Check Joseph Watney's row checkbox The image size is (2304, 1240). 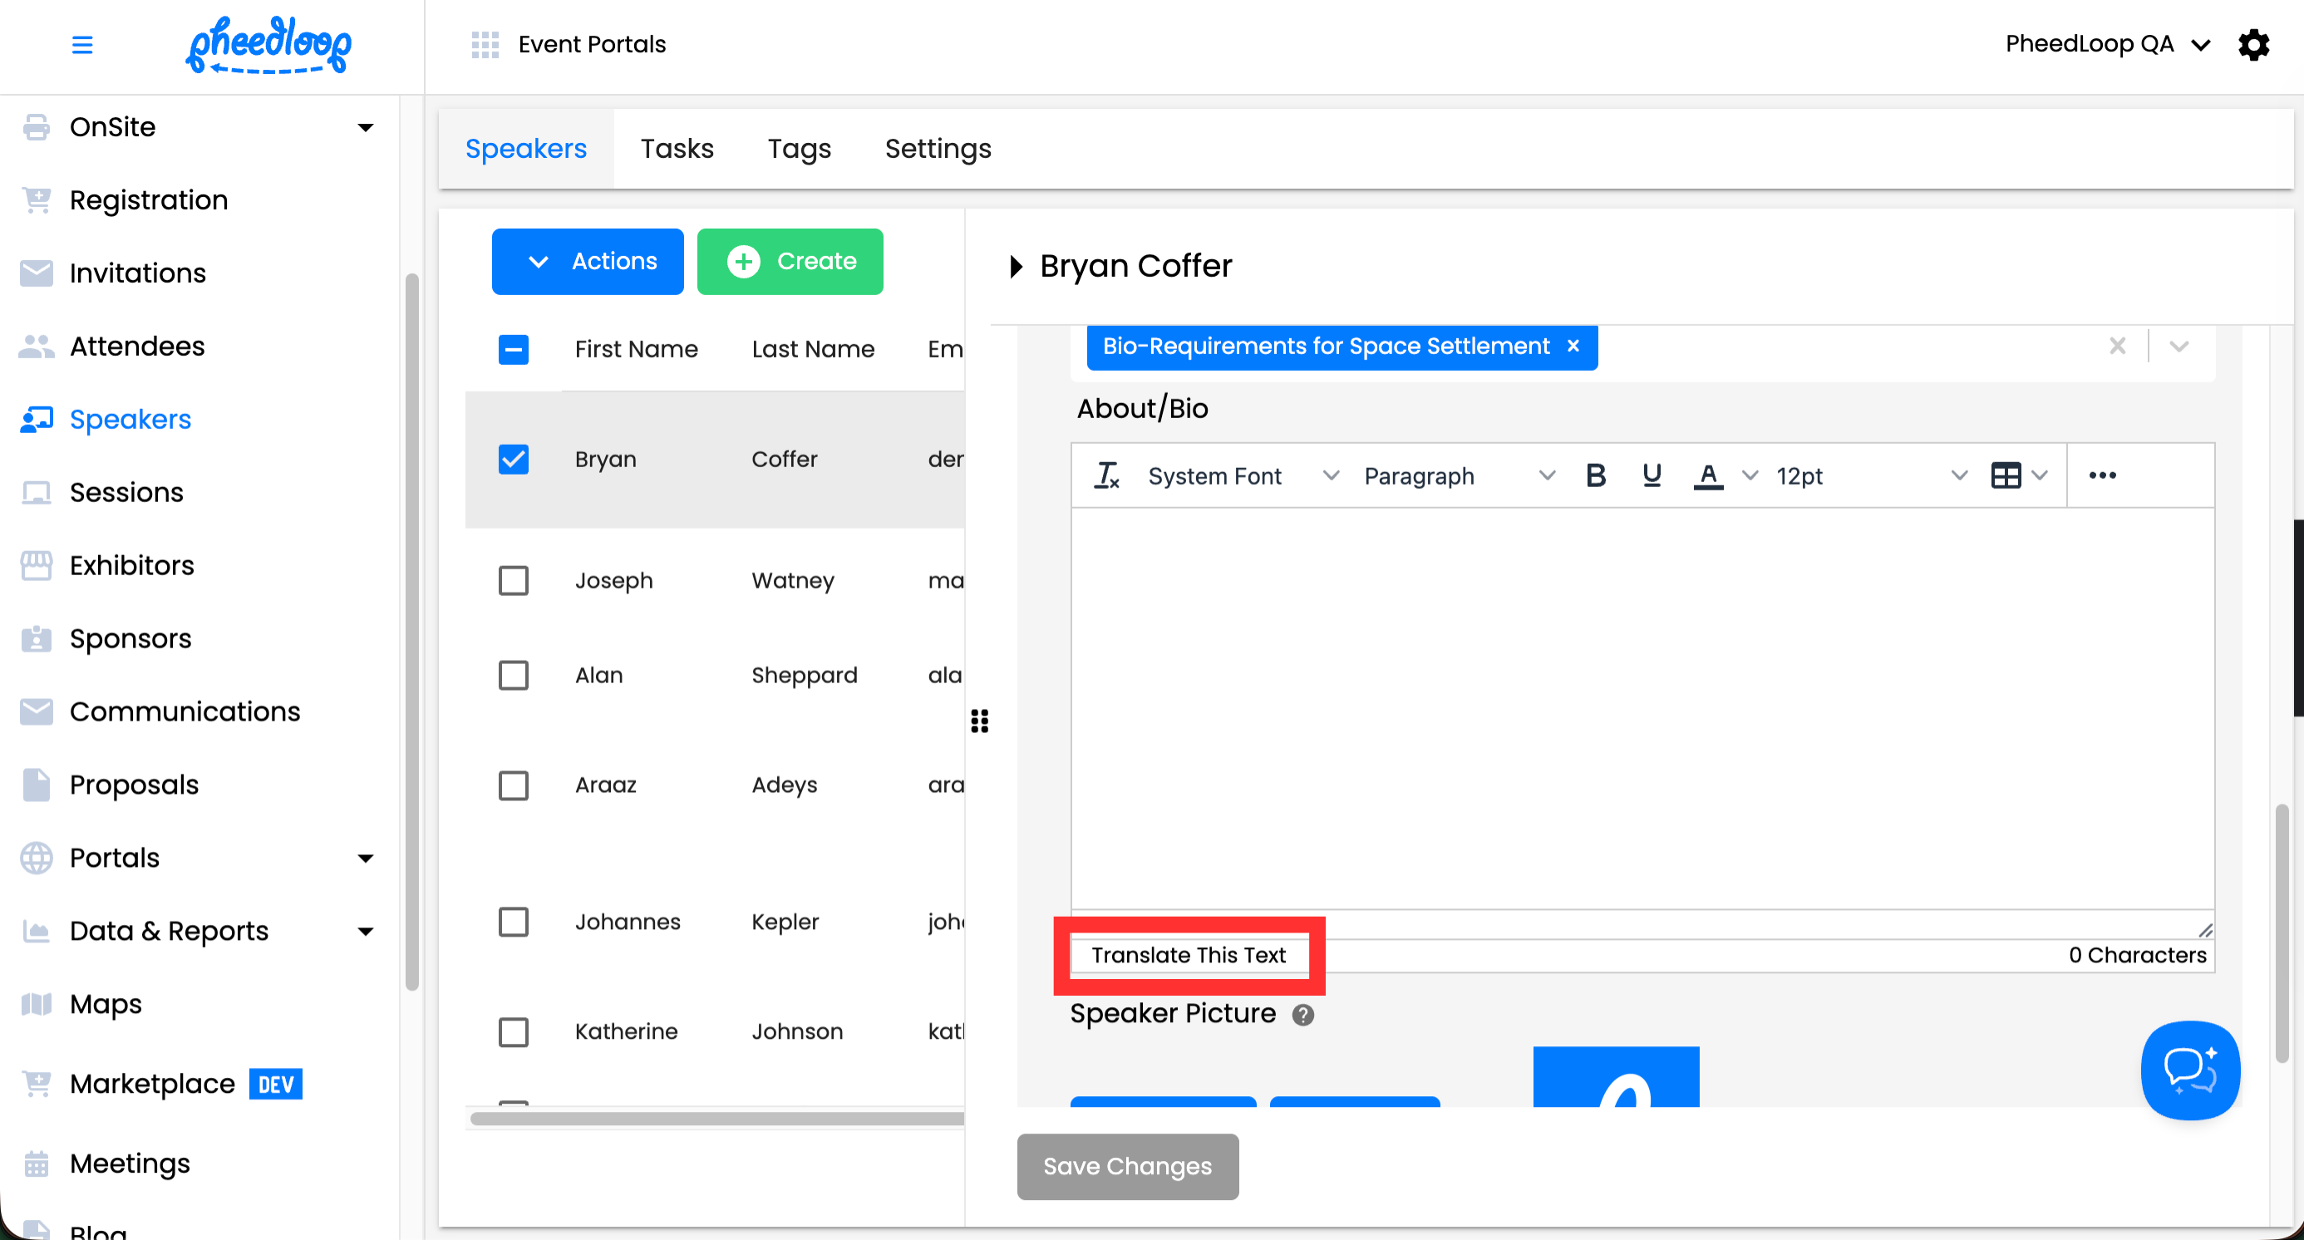tap(514, 581)
